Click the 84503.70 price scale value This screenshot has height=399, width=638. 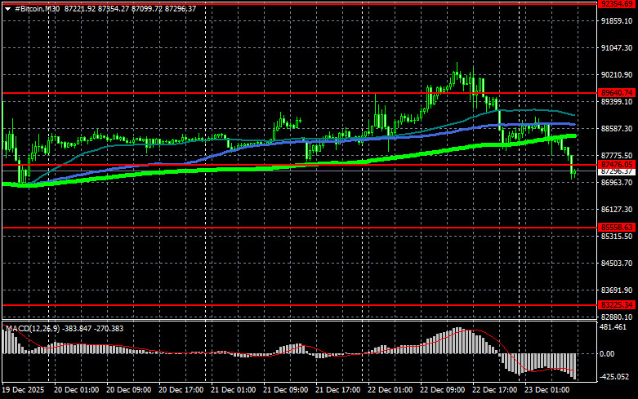pos(617,264)
